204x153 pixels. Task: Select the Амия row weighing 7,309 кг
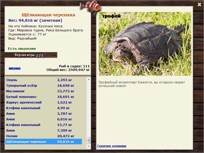(44, 130)
